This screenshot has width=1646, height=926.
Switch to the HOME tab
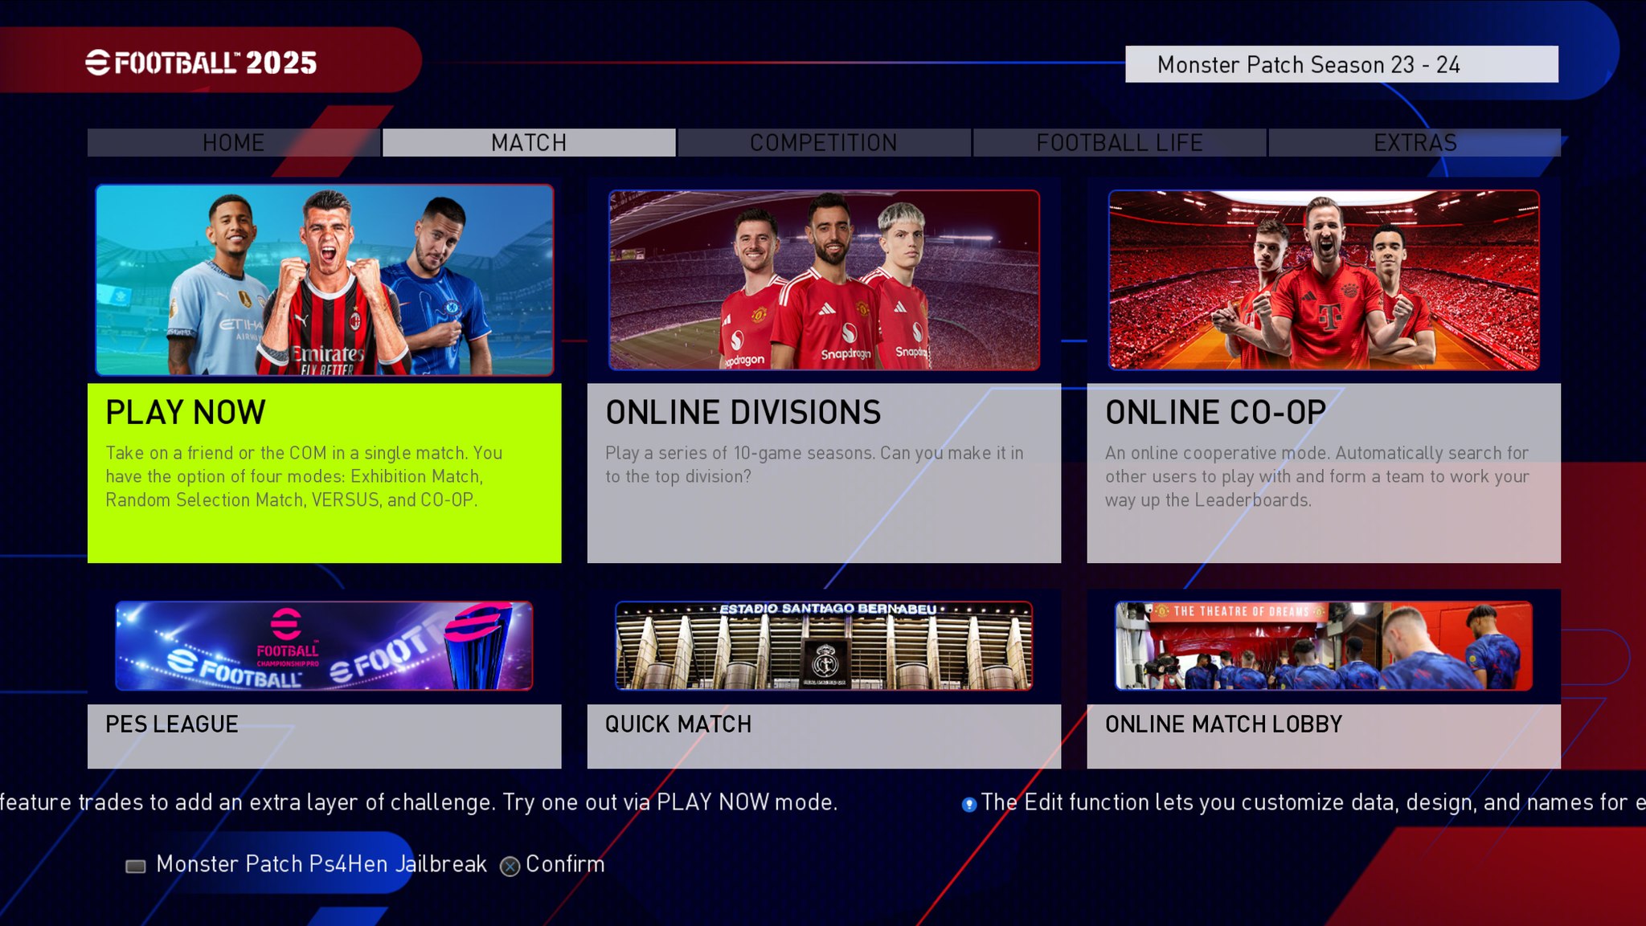tap(234, 142)
